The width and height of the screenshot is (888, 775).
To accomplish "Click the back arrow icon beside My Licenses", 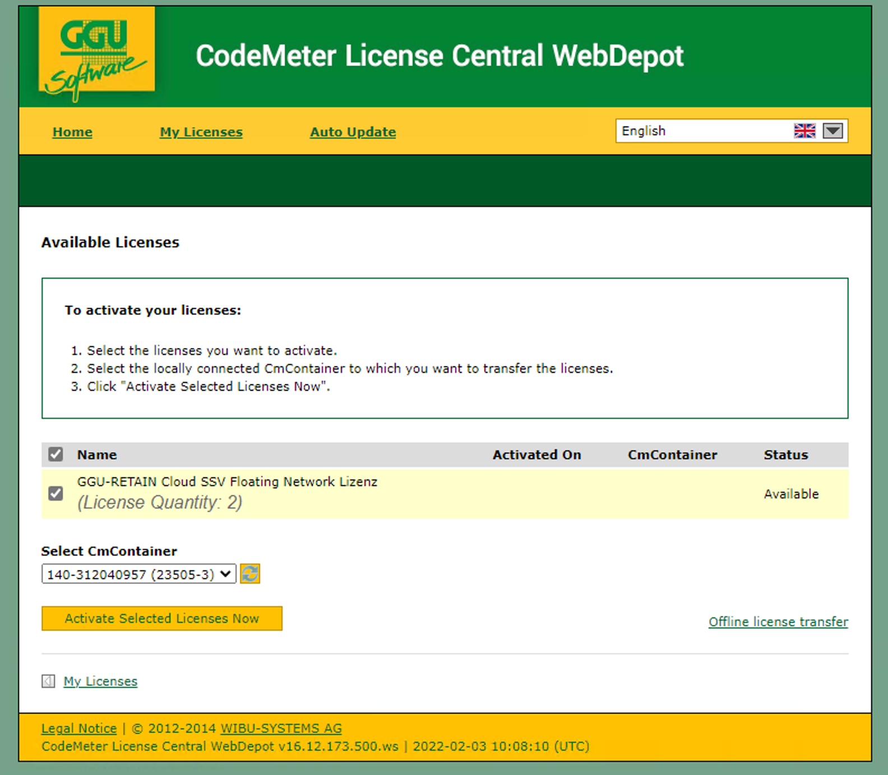I will point(48,681).
